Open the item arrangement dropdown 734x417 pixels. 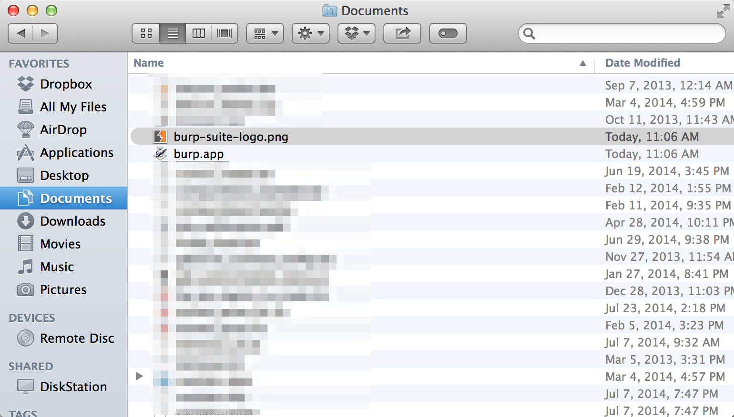point(265,33)
